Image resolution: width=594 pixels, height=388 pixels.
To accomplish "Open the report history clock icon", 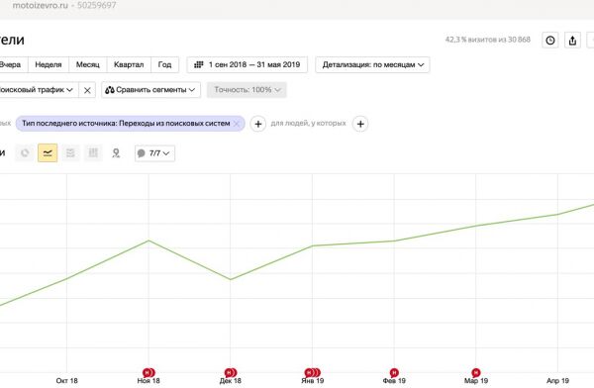I will [550, 41].
